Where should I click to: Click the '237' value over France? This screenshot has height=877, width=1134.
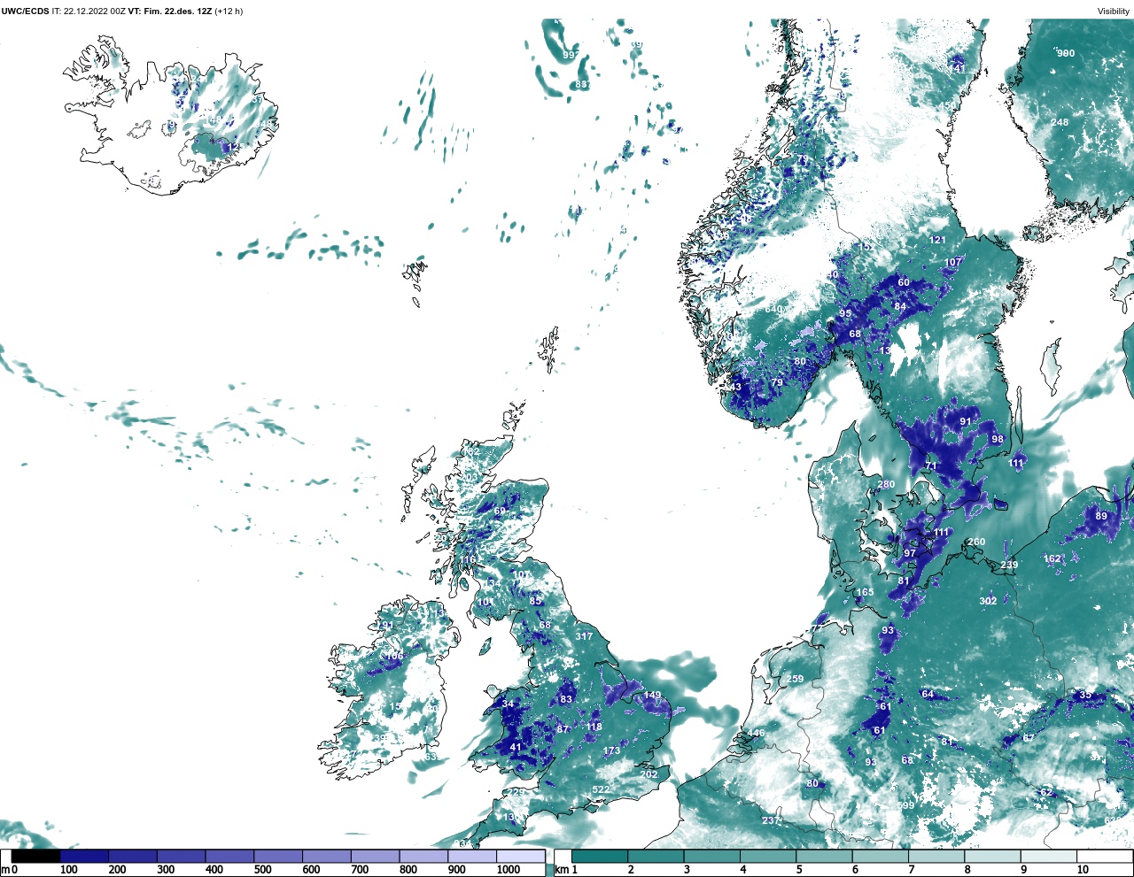pyautogui.click(x=771, y=820)
